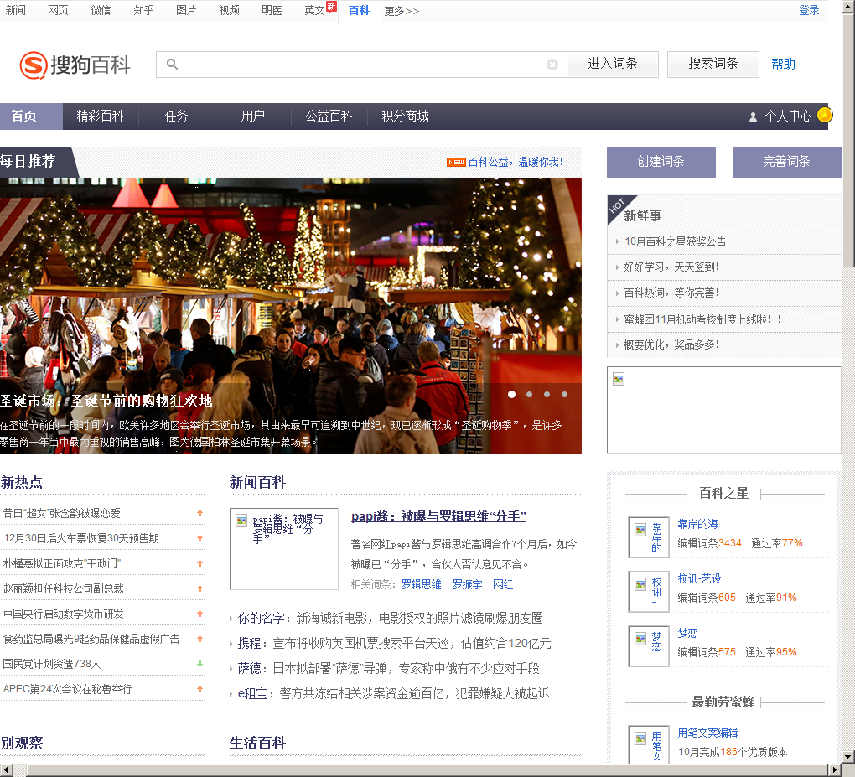Click the down arrow of vertical scrollbar
The image size is (855, 777).
click(848, 756)
